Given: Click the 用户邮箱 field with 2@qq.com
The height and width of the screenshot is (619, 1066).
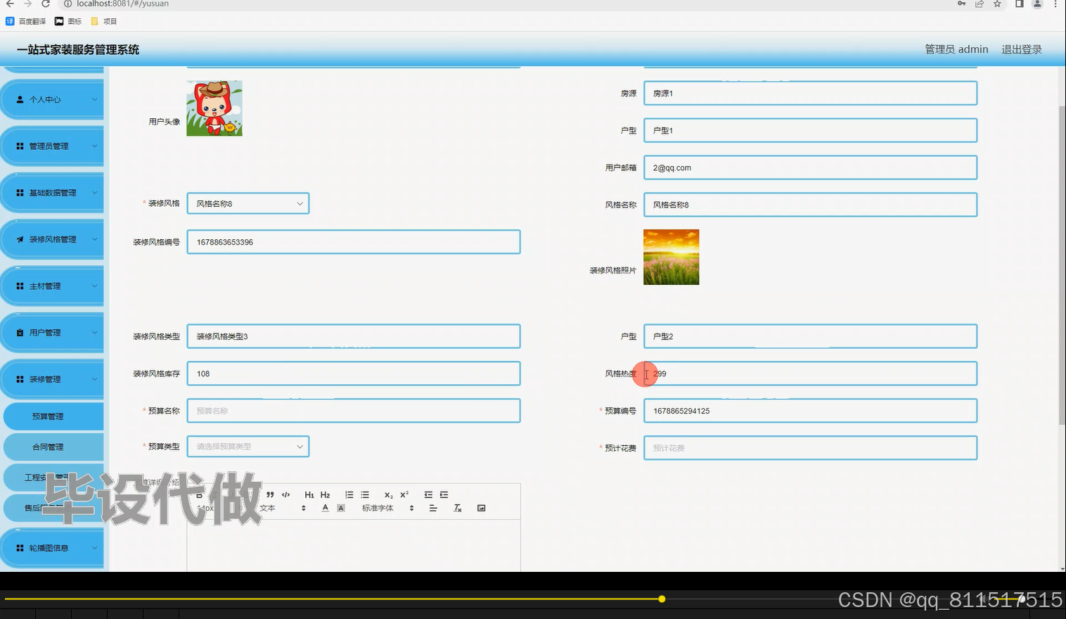Looking at the screenshot, I should (810, 167).
